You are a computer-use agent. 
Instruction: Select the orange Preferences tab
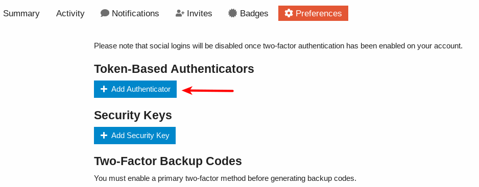click(x=313, y=13)
